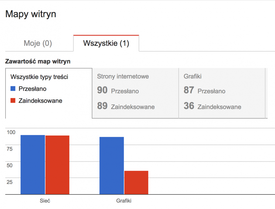Click the 36 Zaindeksowane graphics count
The width and height of the screenshot is (275, 209).
(x=212, y=106)
